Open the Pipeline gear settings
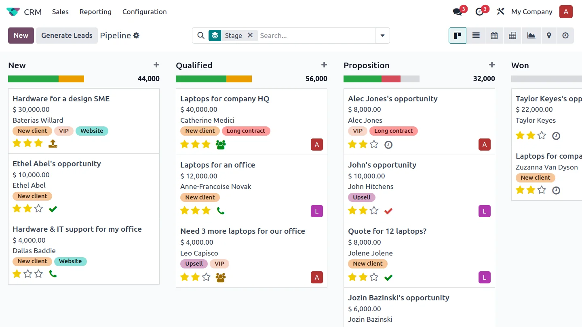The height and width of the screenshot is (327, 582). pyautogui.click(x=137, y=36)
